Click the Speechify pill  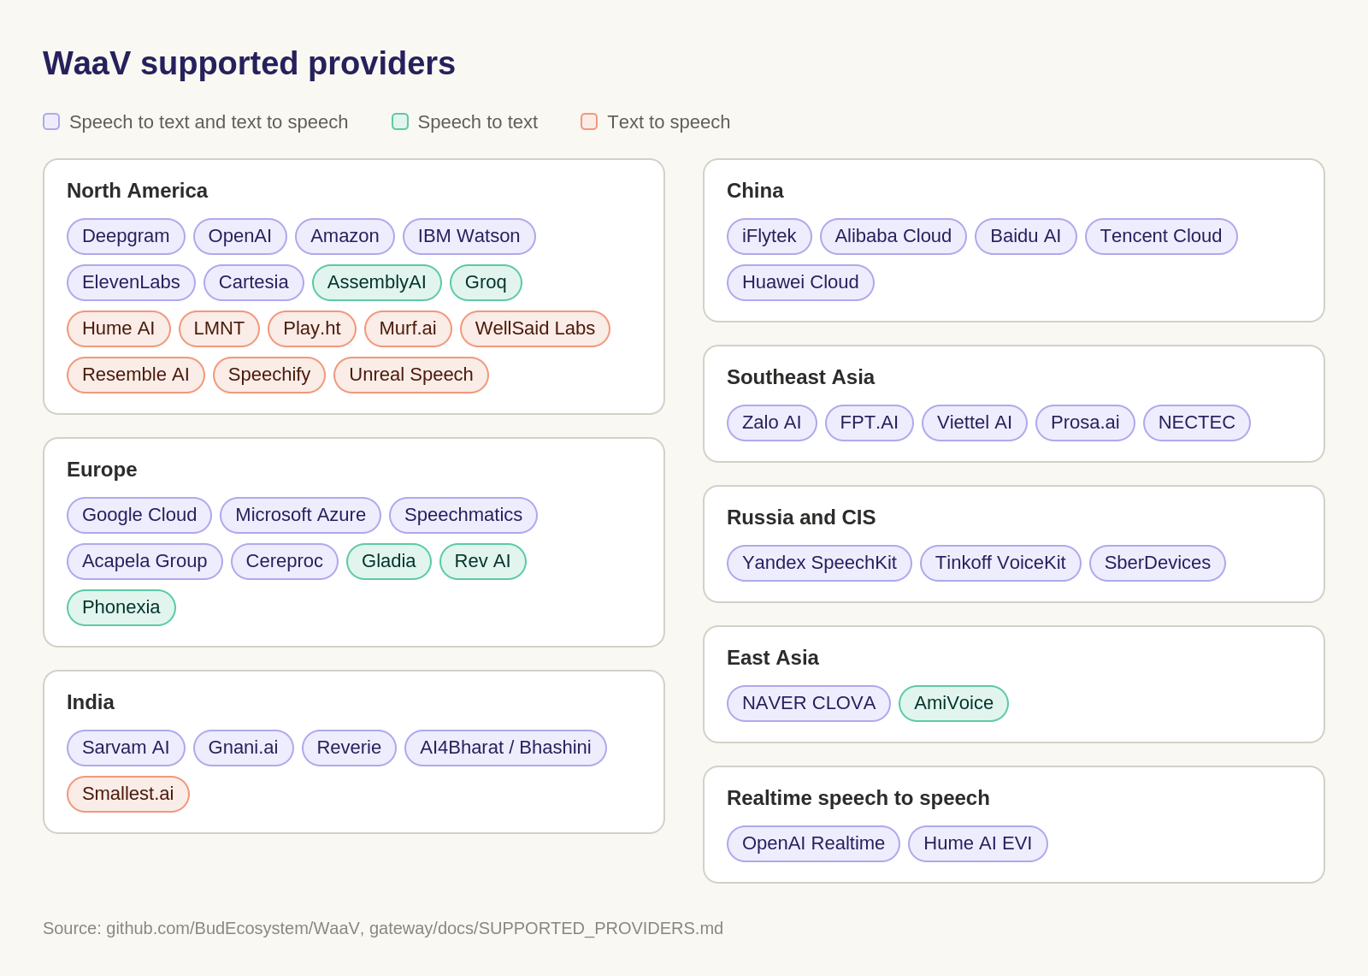[x=269, y=375]
